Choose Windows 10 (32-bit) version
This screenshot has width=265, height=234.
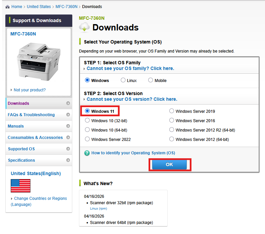[87, 121]
